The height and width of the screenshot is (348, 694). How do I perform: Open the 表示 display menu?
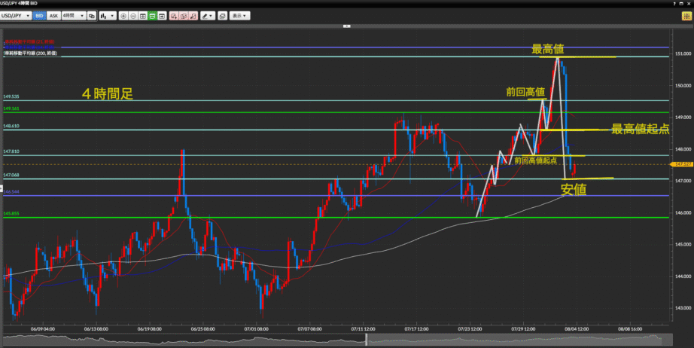(x=239, y=16)
